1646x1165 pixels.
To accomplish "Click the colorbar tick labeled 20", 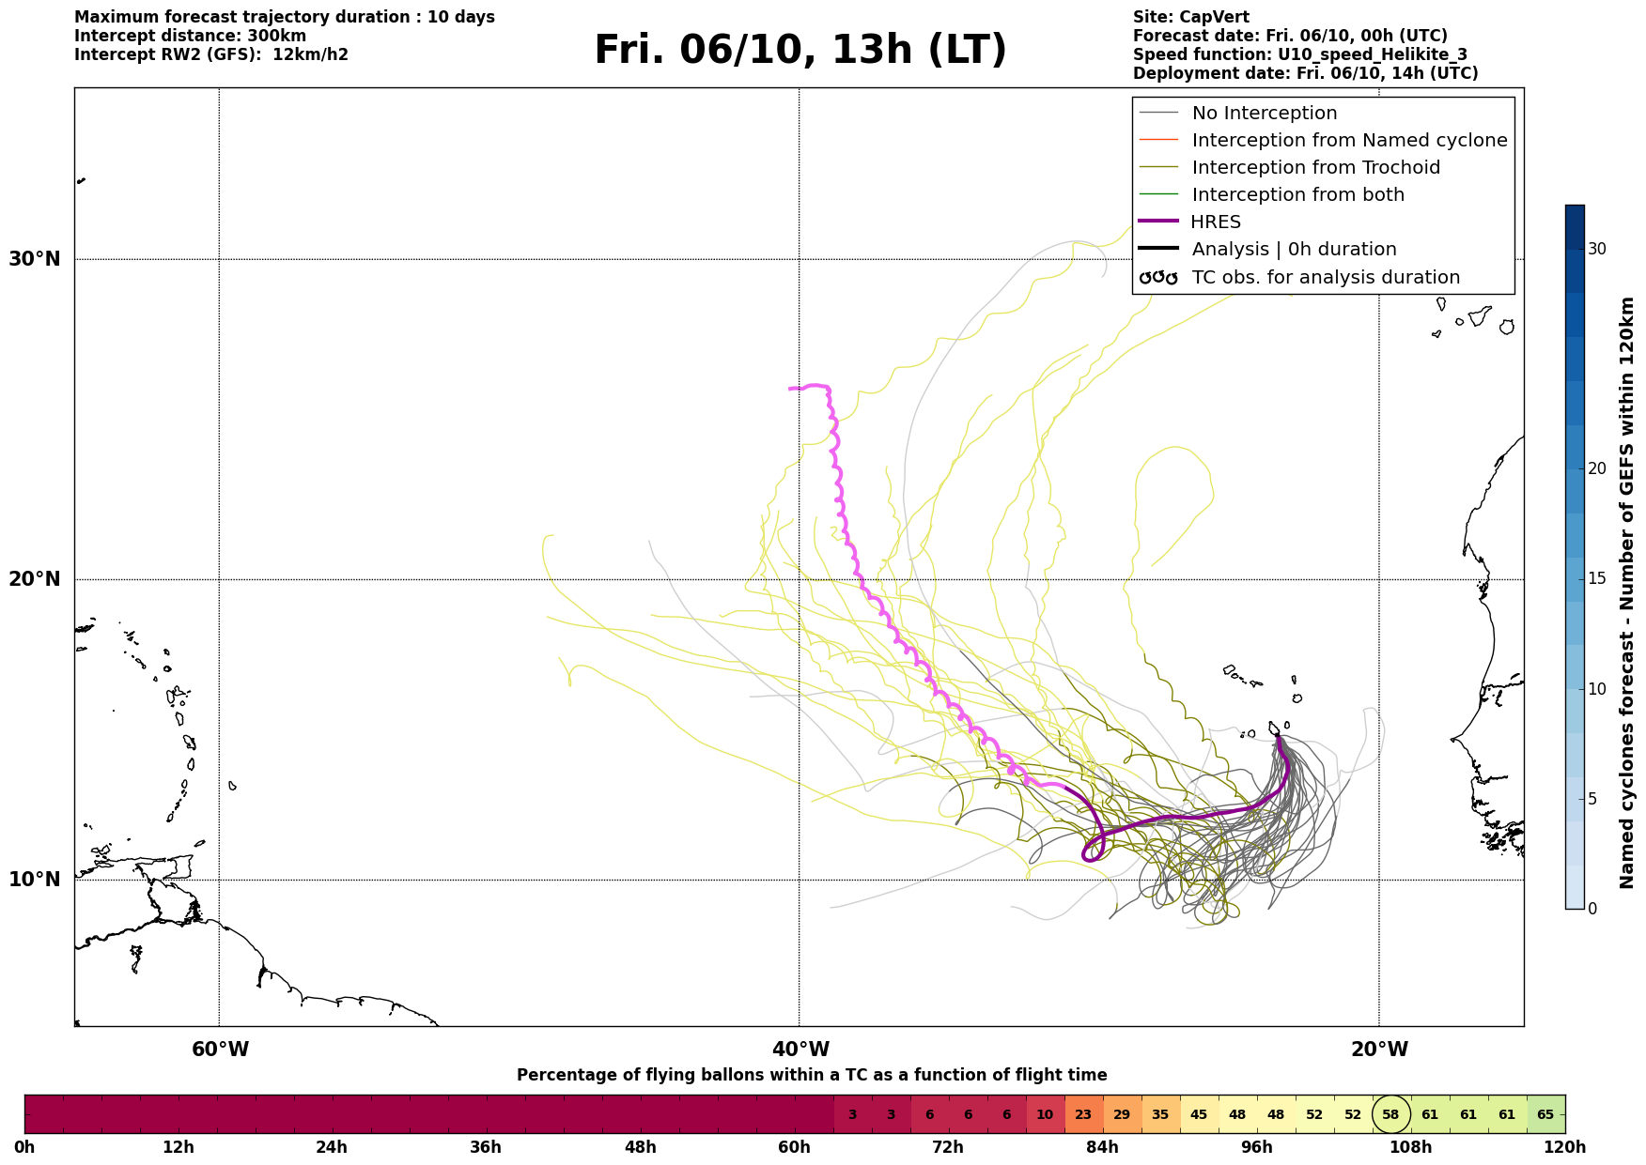I will click(x=1597, y=468).
